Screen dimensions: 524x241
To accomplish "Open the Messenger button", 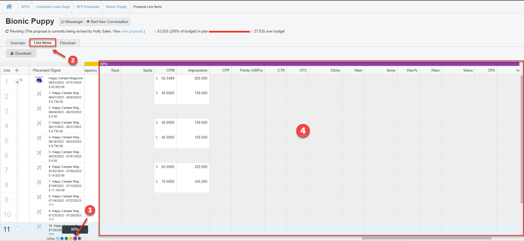I will tap(72, 22).
